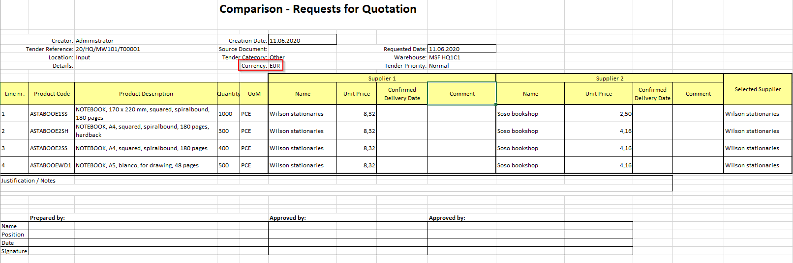Select the Tender Reference value cell
Screen dimensions: 793x263
pyautogui.click(x=108, y=49)
